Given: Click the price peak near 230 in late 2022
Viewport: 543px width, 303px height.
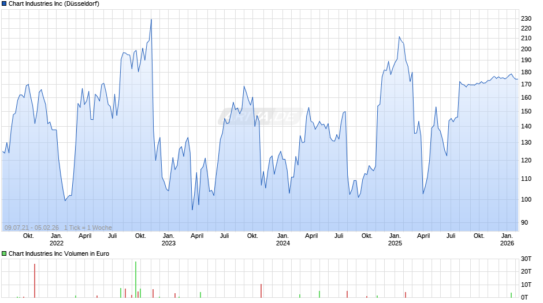Looking at the screenshot, I should coord(151,20).
